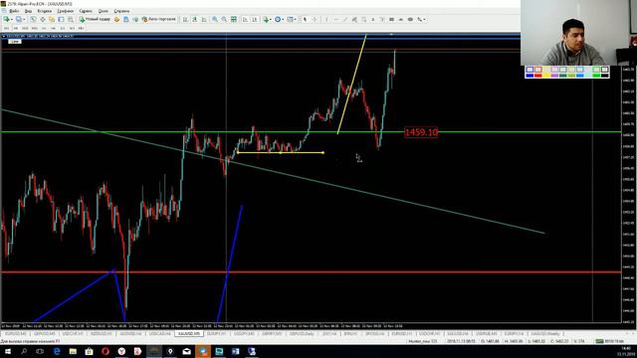Open Word from the taskbar
The image size is (637, 358).
[x=235, y=351]
